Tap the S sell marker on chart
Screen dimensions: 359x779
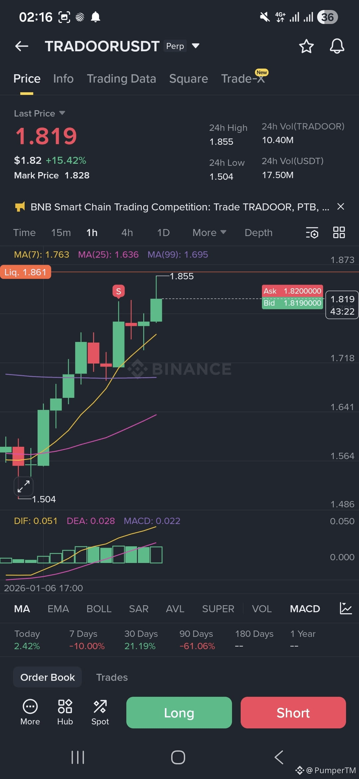tap(118, 291)
